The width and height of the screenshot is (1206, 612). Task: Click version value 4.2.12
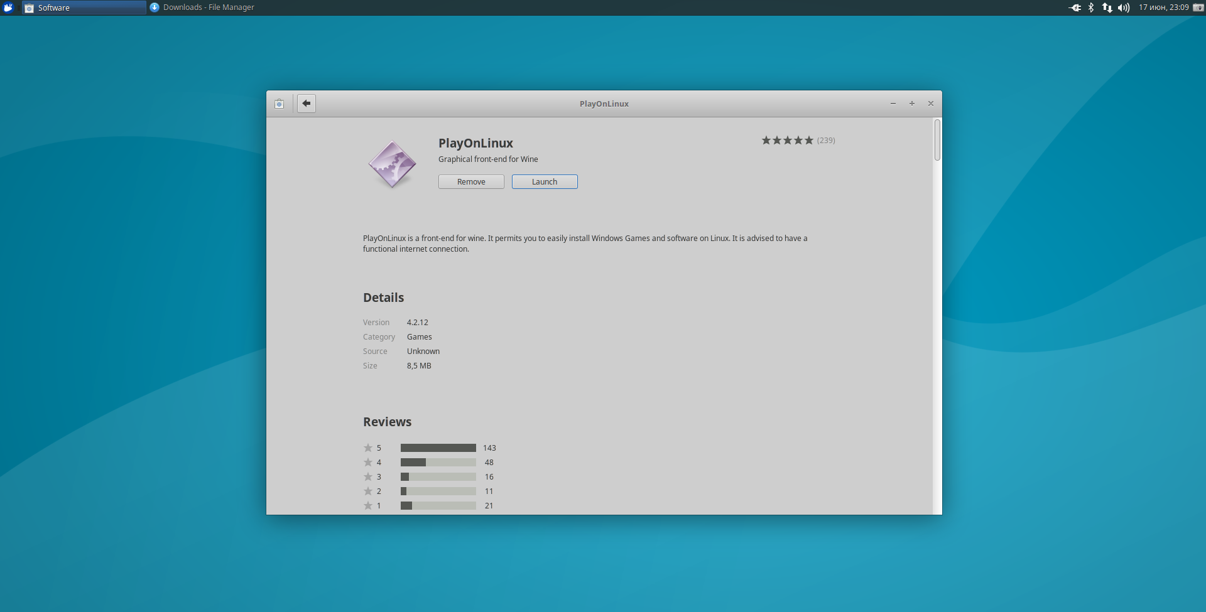point(418,323)
